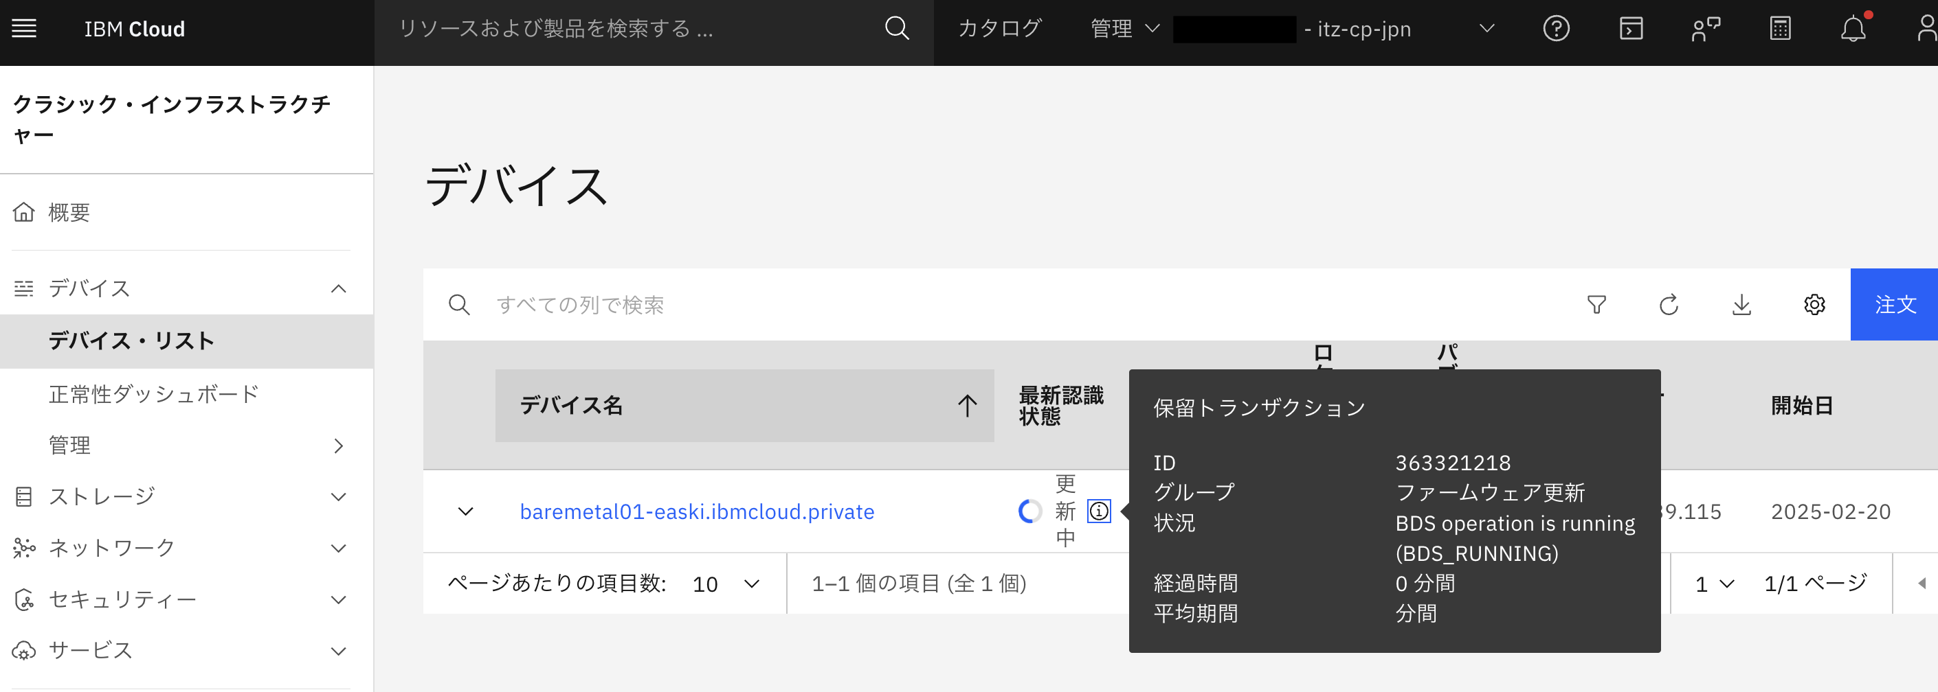Click the 開始日 column header
Screen dimensions: 1938x692
tap(1802, 406)
